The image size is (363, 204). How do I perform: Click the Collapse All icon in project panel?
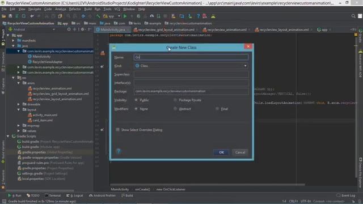pos(74,29)
